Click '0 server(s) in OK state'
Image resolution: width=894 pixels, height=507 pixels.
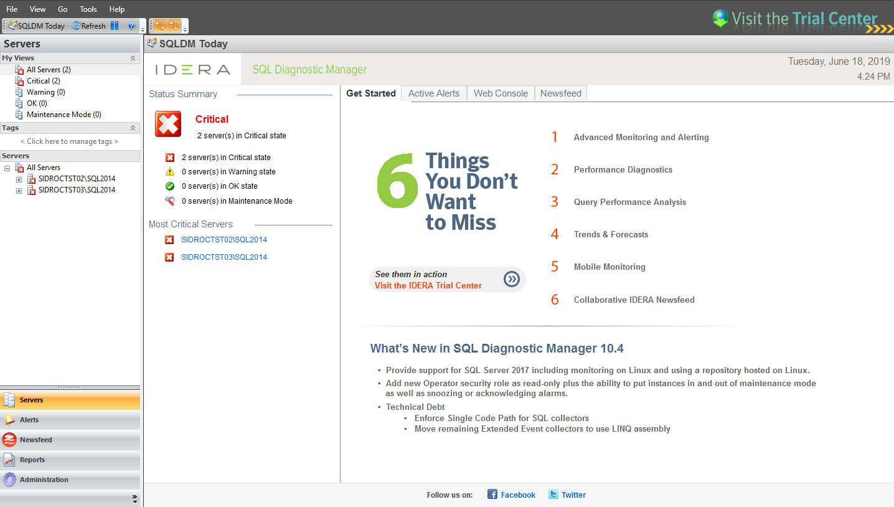(220, 186)
